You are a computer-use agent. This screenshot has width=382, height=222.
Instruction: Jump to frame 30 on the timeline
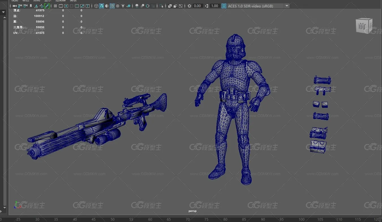click(37, 219)
